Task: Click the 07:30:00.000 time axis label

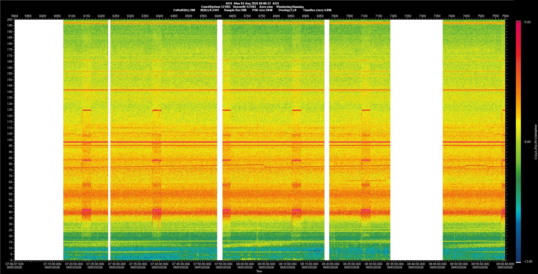Action: tap(117, 264)
